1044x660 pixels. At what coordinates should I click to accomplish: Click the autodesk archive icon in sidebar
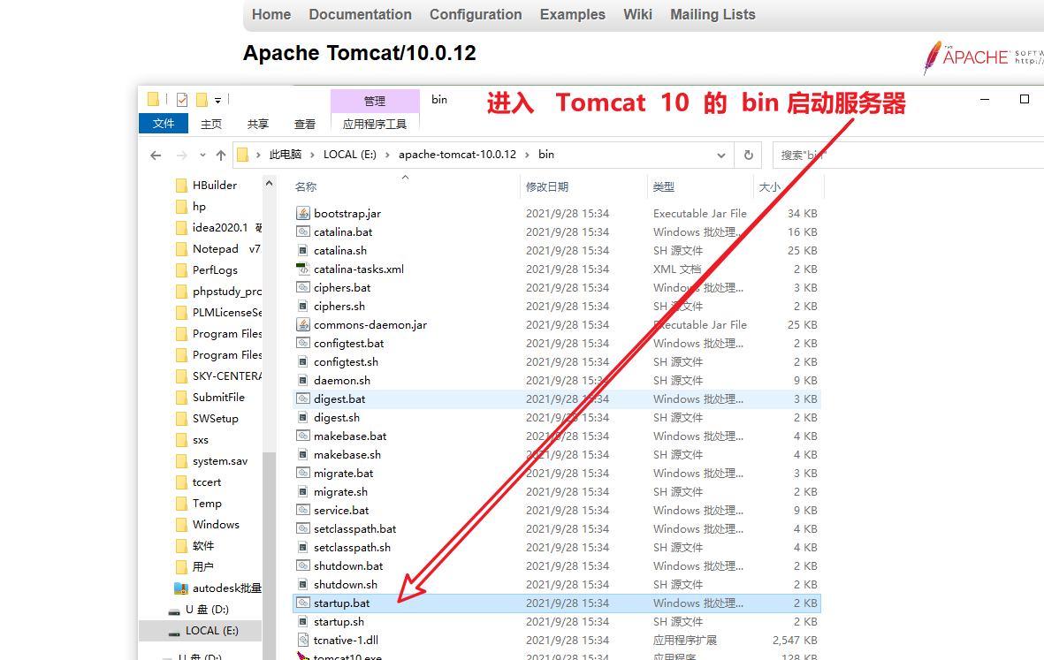(181, 588)
